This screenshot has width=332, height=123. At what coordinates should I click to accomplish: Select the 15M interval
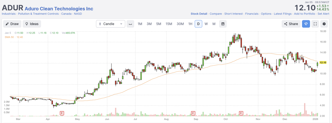pos(169,24)
